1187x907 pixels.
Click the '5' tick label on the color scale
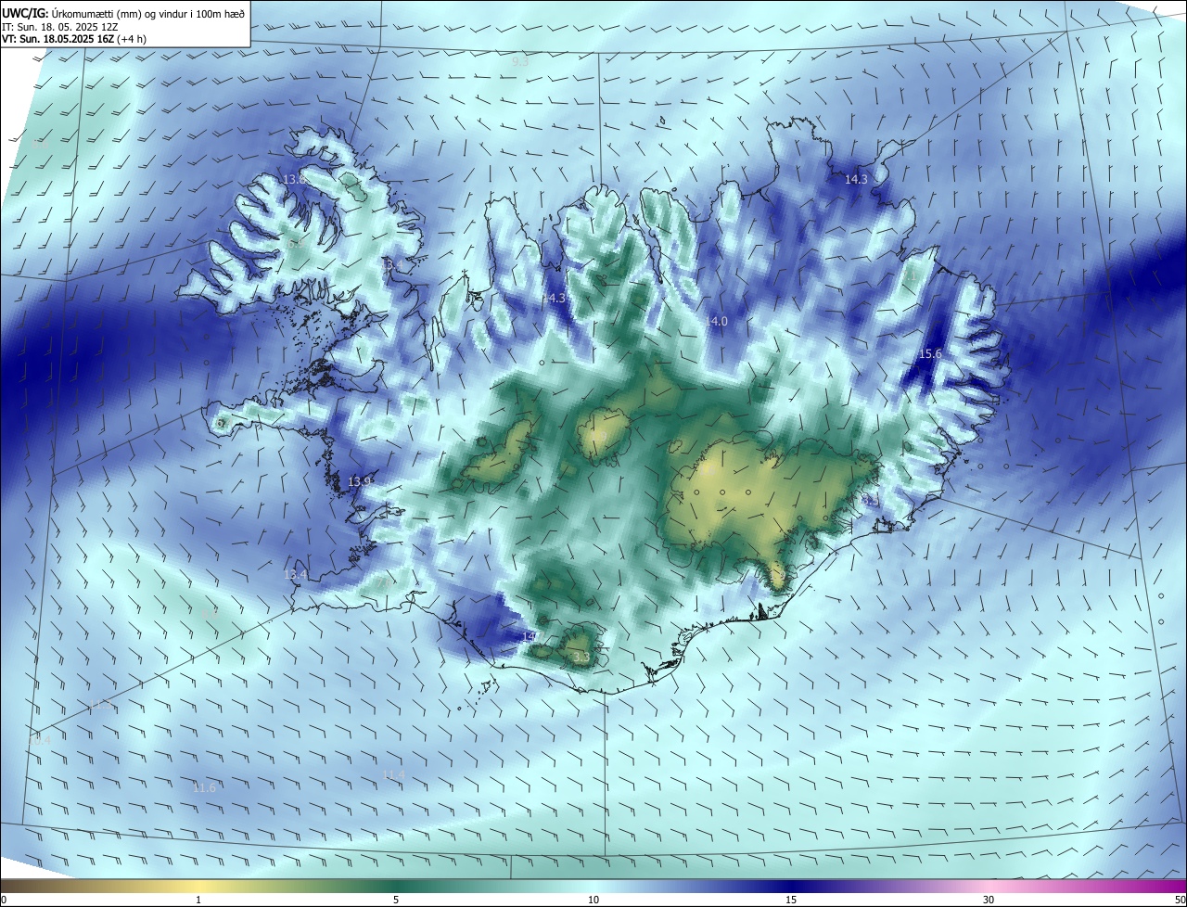coord(396,900)
